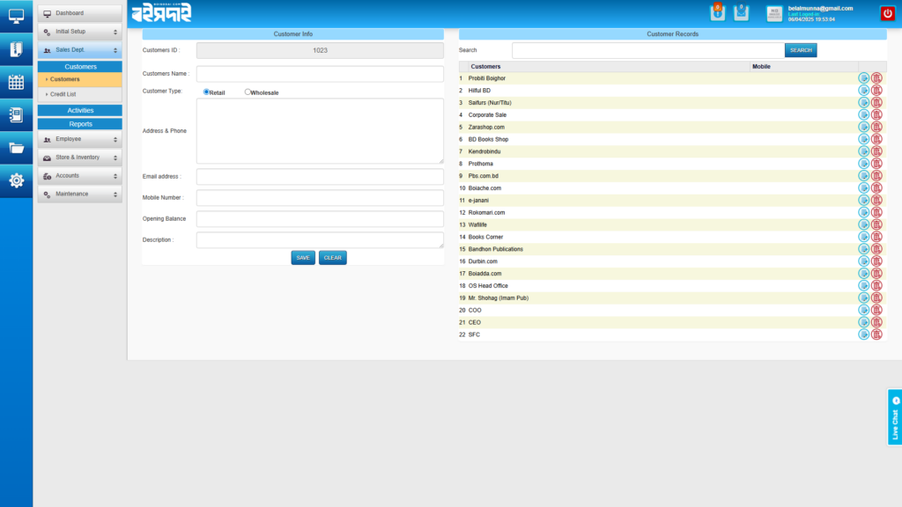Click the settings gear in left sidebar
902x507 pixels.
(x=15, y=182)
